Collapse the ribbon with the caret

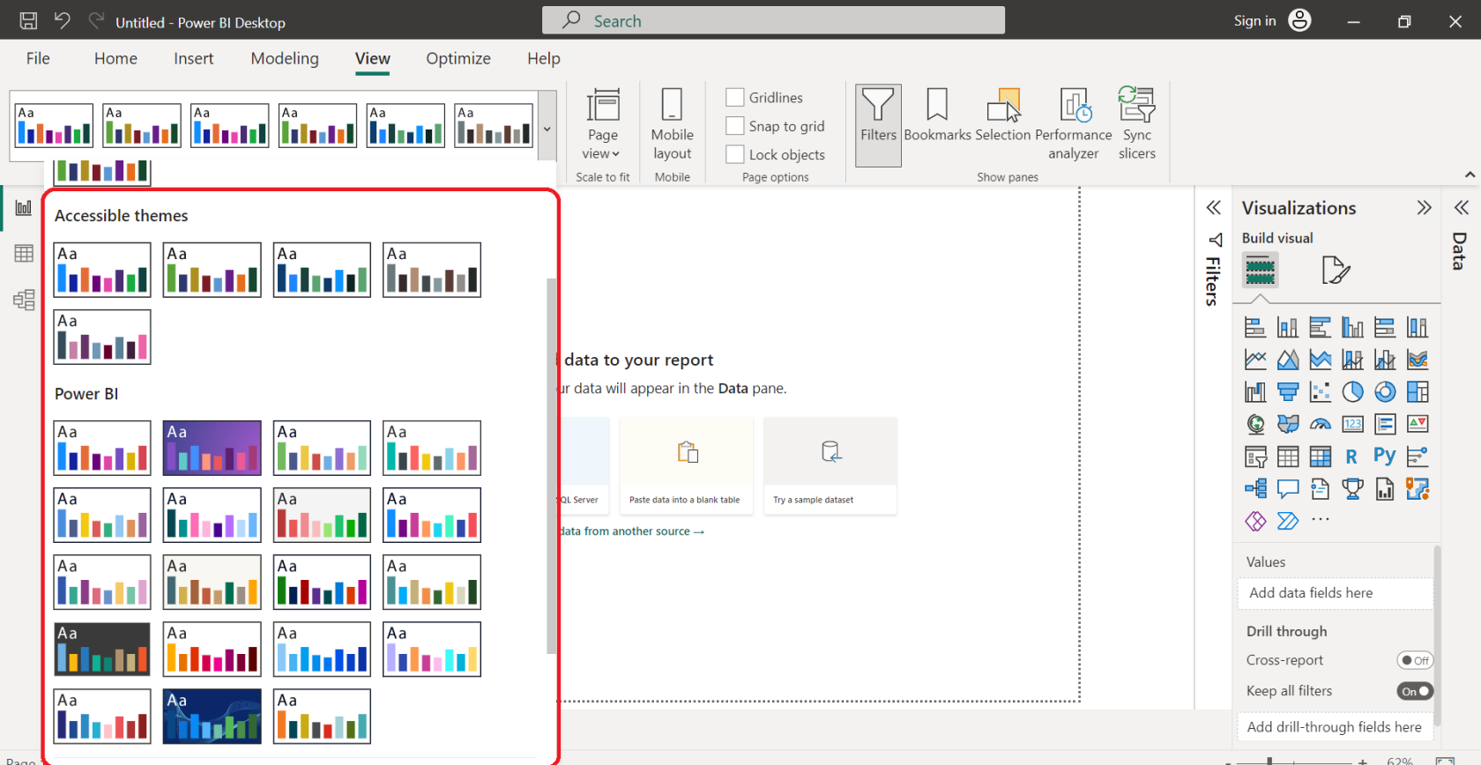click(x=1470, y=175)
